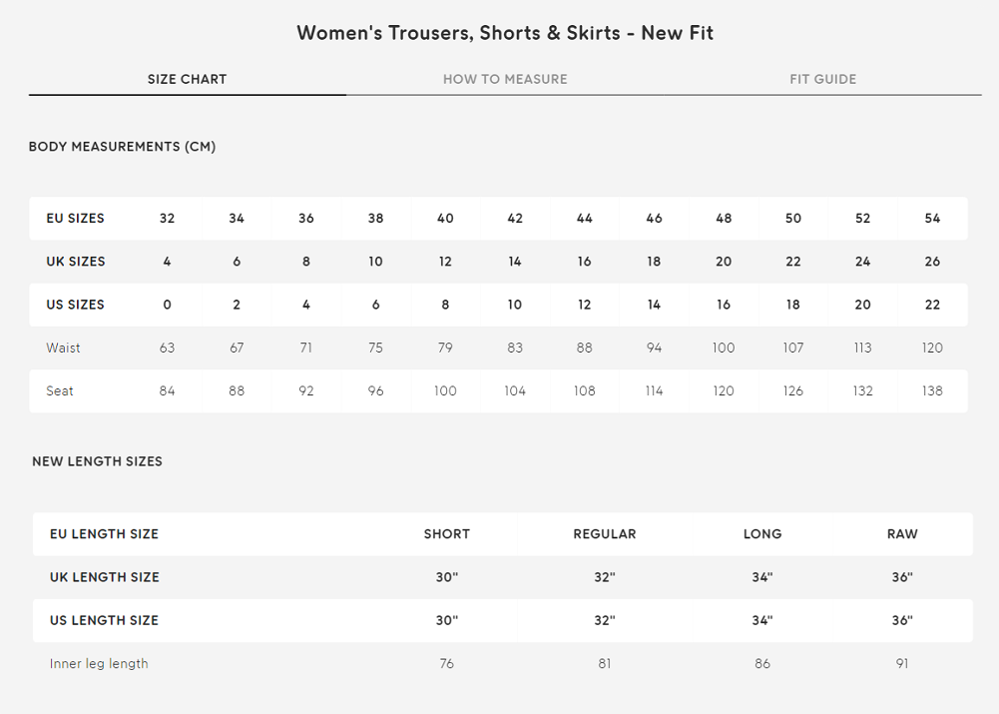Select EU size 38 in chart
999x714 pixels.
[x=375, y=219]
